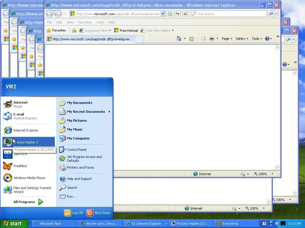The image size is (305, 228).
Task: Click the Stop loading icon
Action: [185, 14]
